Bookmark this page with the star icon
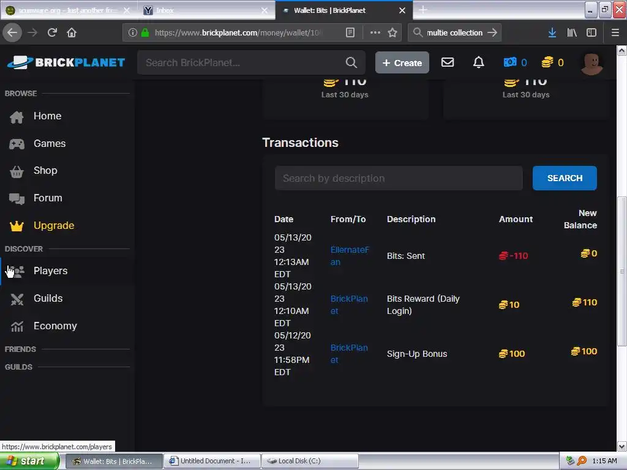This screenshot has width=627, height=470. [392, 32]
